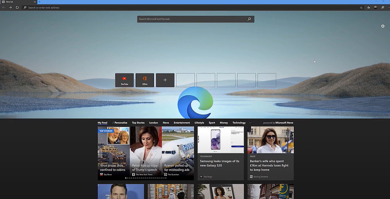Open Samsung leaks Galaxy S20 headline
The image size is (390, 199).
(x=220, y=163)
